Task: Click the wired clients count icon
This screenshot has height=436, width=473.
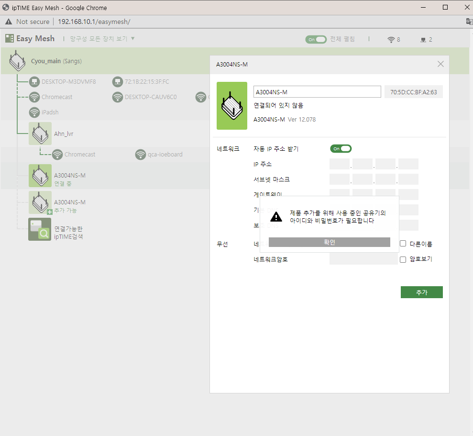Action: pyautogui.click(x=423, y=40)
